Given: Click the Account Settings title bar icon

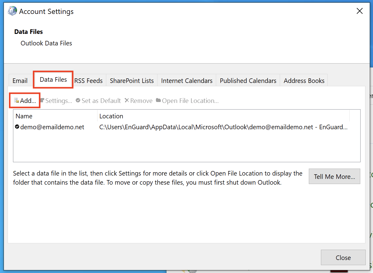Looking at the screenshot, I should pyautogui.click(x=12, y=12).
